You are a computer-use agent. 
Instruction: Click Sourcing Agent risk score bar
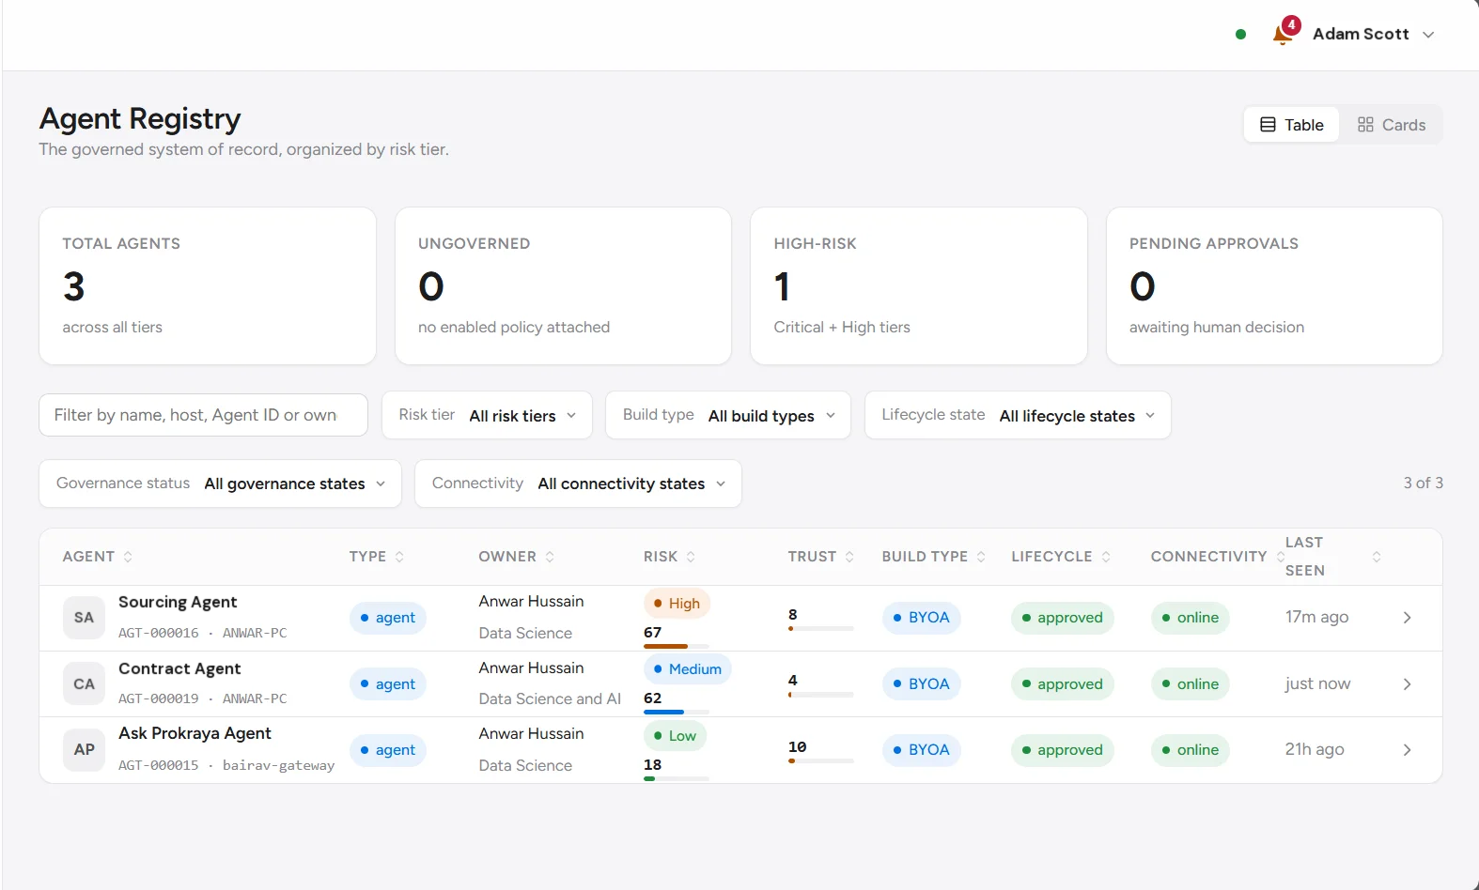[x=677, y=647]
